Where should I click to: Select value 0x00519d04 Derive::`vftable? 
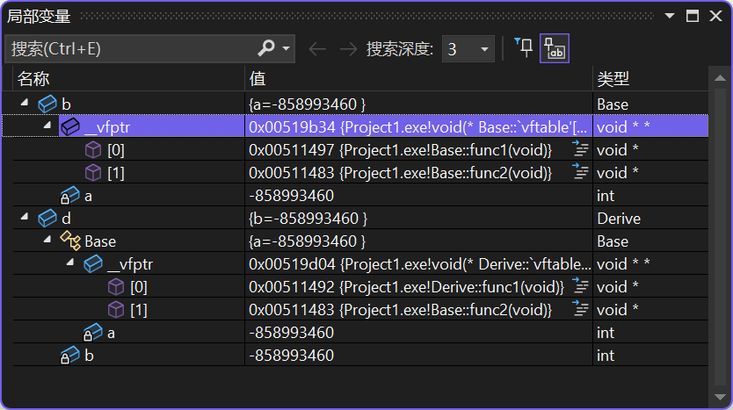[x=420, y=264]
